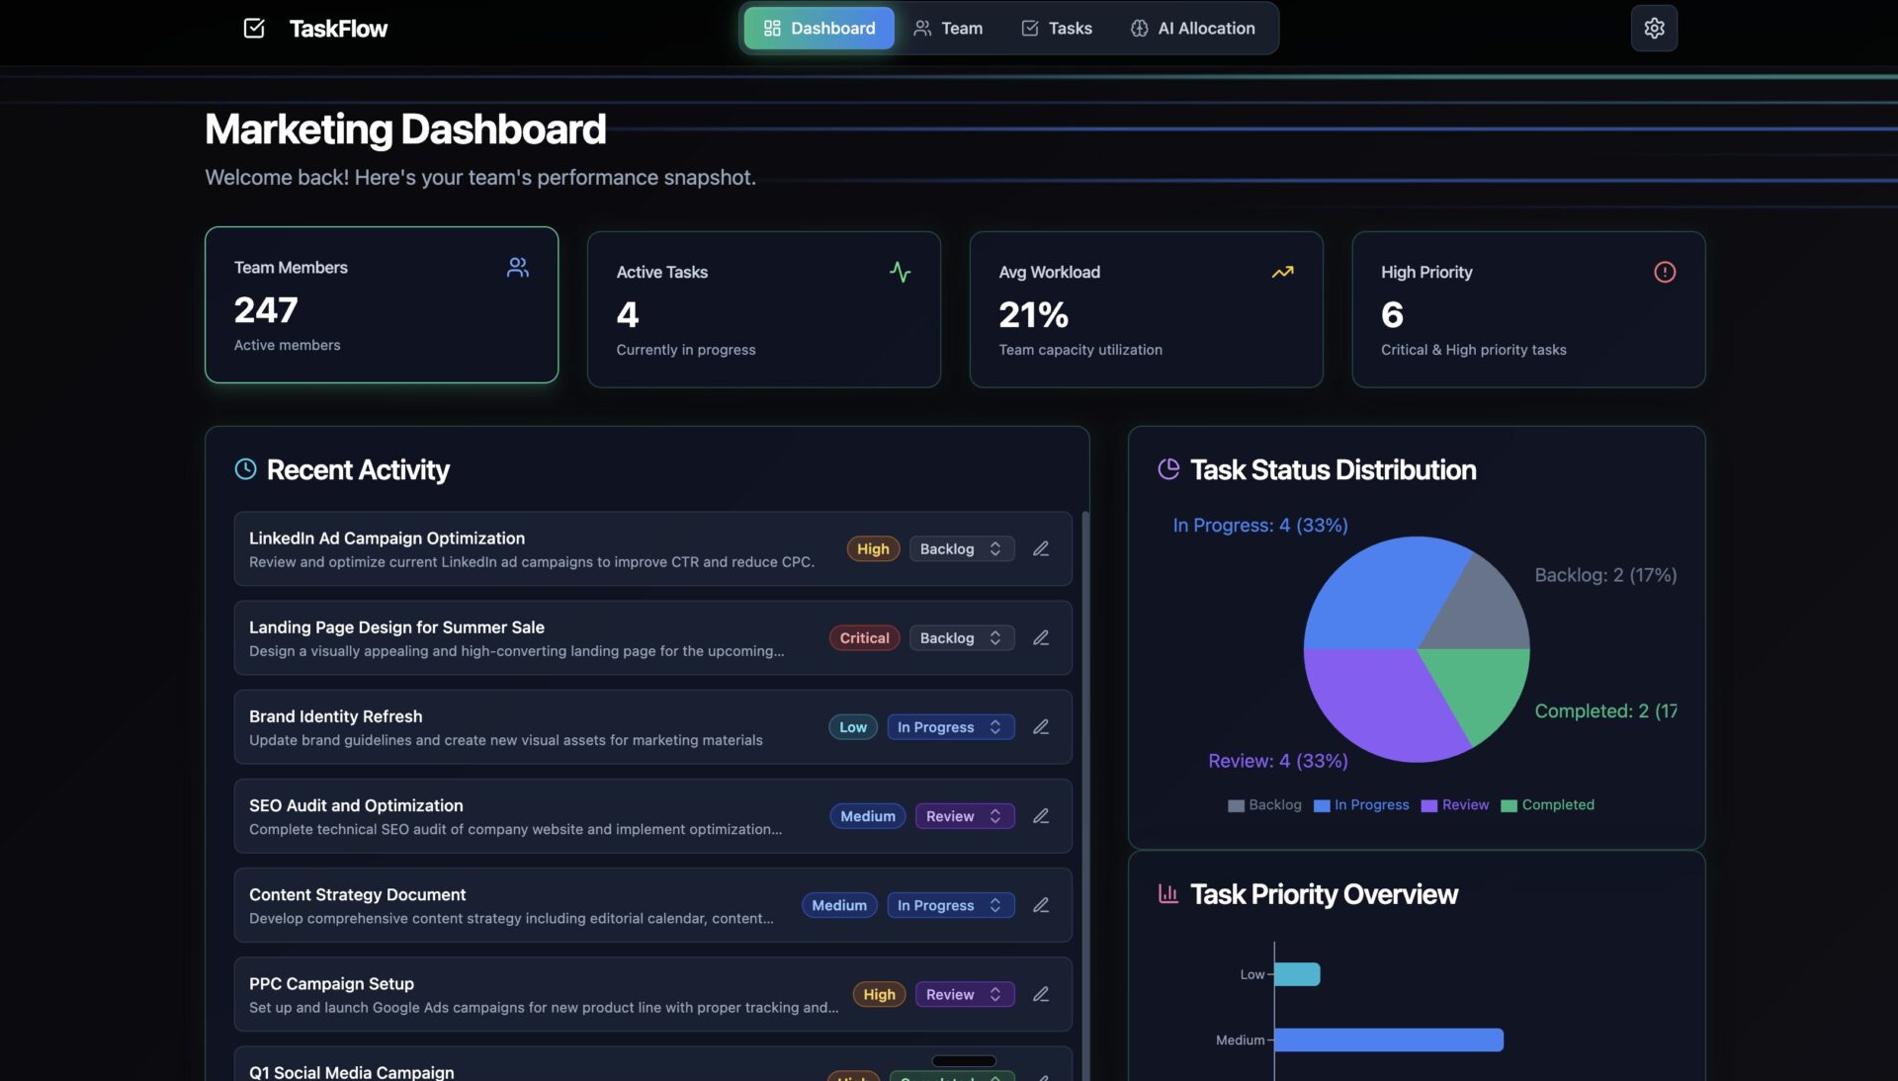Click the Avg Workload stat card
1898x1081 pixels.
pyautogui.click(x=1146, y=309)
